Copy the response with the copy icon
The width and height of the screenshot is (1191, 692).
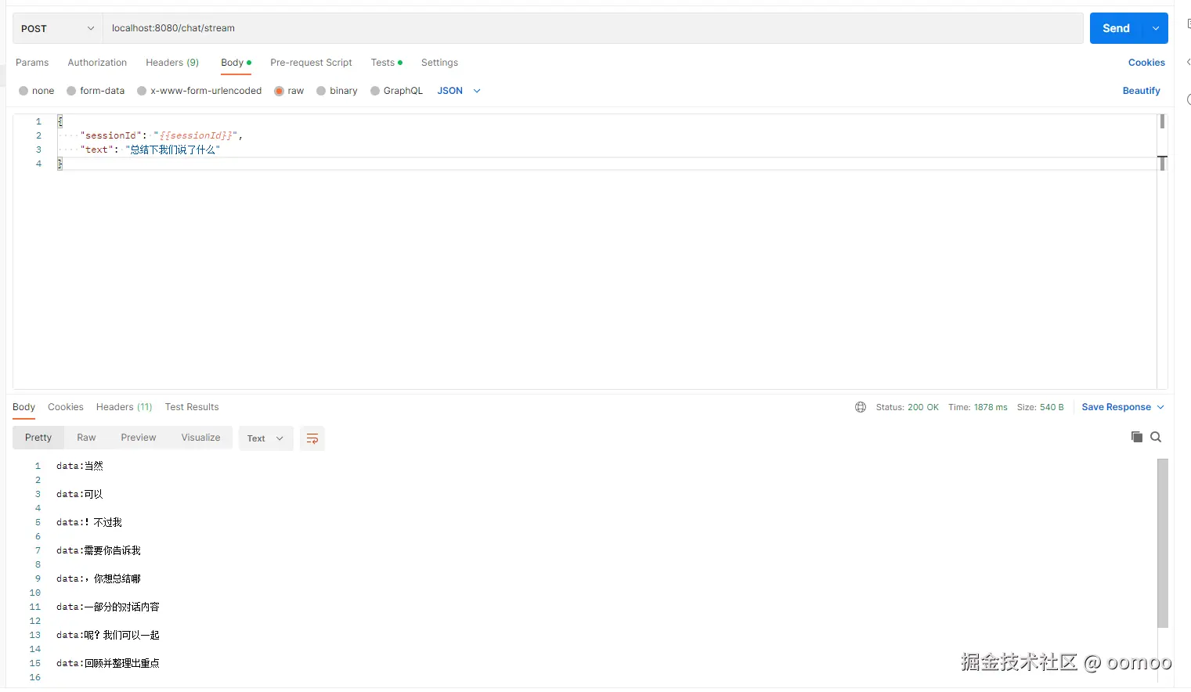click(1137, 437)
